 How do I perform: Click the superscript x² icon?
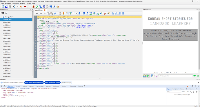click(x=101, y=14)
